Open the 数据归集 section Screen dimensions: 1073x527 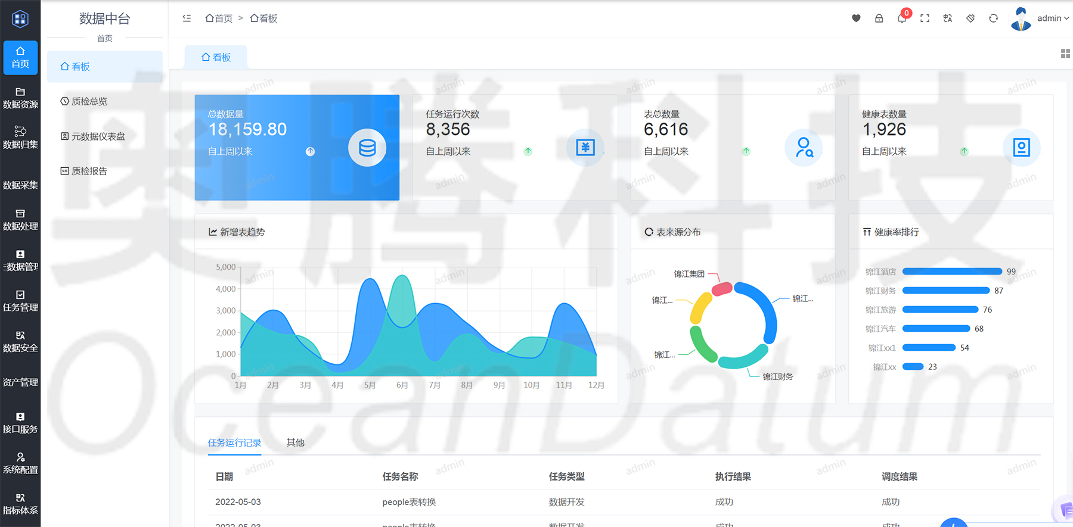[20, 138]
